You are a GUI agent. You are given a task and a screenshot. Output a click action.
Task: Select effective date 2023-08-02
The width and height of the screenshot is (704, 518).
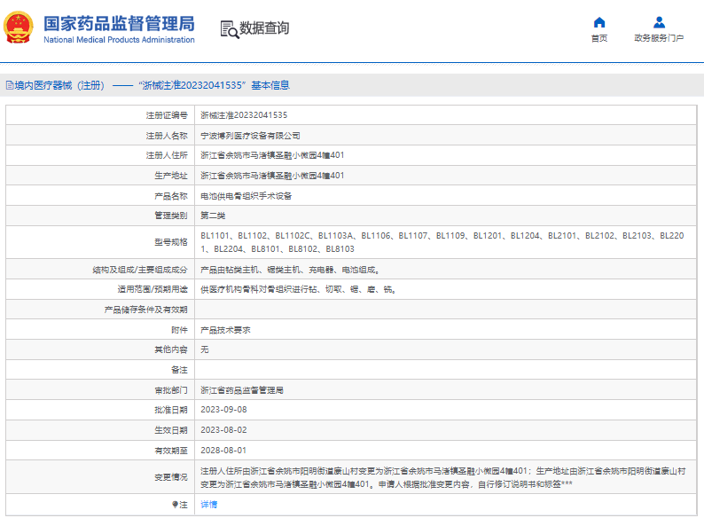(x=223, y=430)
